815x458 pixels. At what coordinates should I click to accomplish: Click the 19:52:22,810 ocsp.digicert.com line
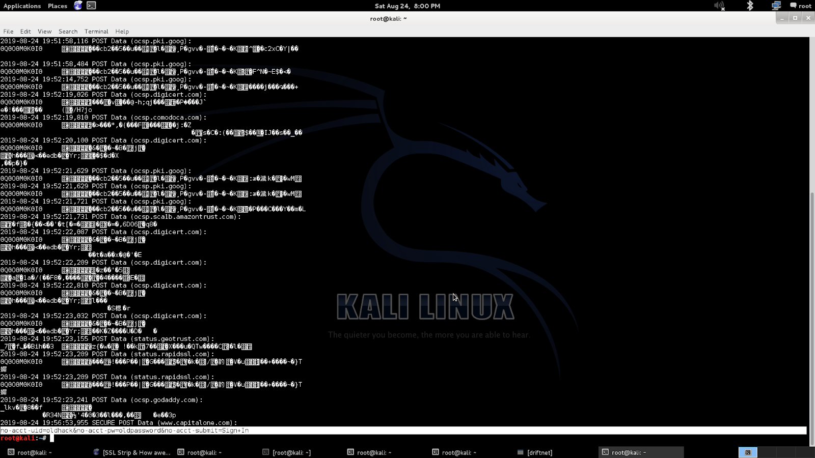(103, 285)
